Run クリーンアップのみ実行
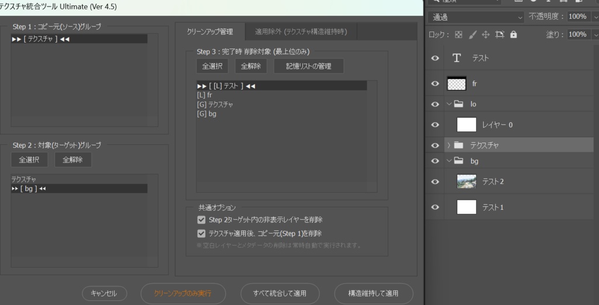The image size is (599, 305). 183,293
